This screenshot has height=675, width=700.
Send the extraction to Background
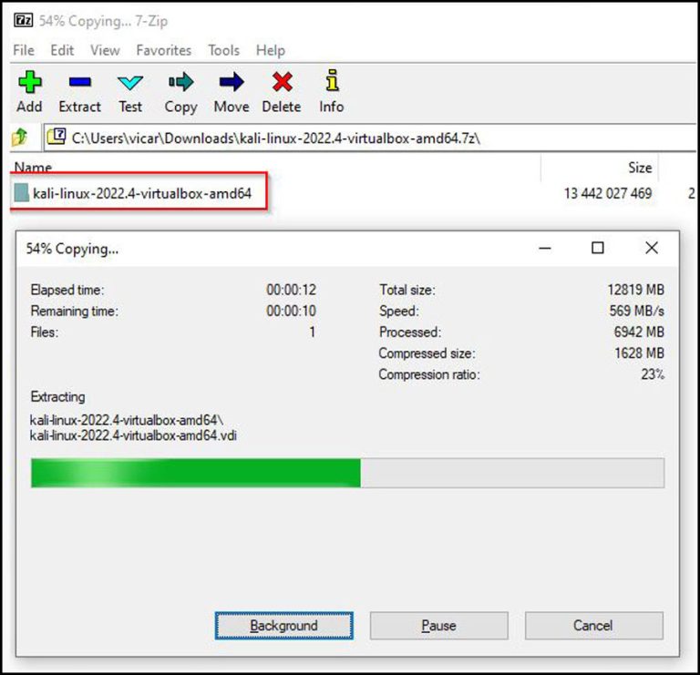coord(283,626)
